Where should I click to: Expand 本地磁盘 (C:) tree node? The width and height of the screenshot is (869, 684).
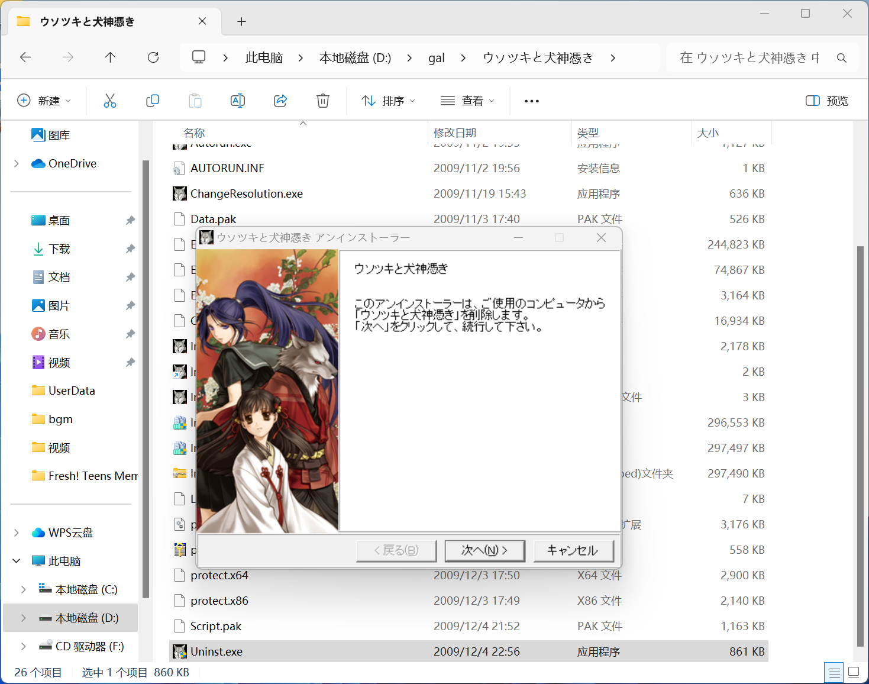[x=24, y=589]
